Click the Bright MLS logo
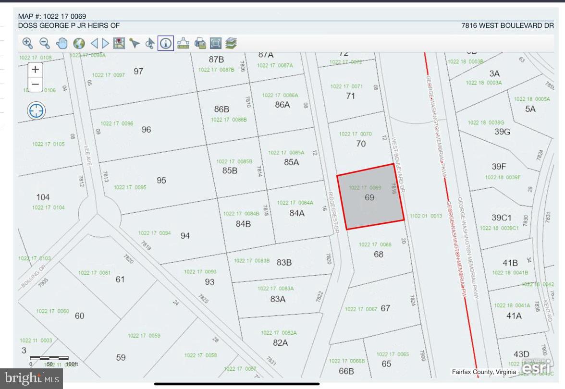 click(x=31, y=379)
